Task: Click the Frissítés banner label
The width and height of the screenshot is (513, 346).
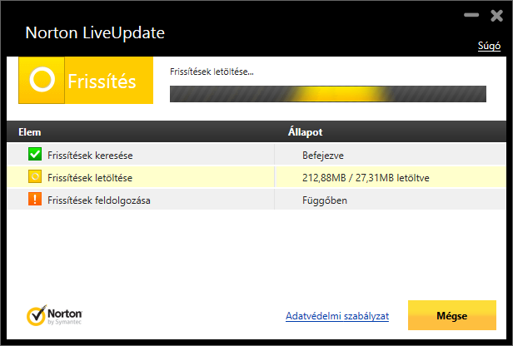Action: (x=102, y=81)
